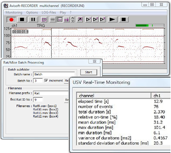
Task: Select the greyed waveform display icon
Action: 53,20
